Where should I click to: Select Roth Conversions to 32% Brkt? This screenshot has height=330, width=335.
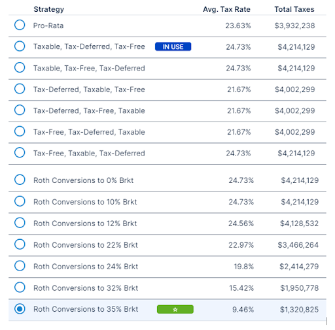pyautogui.click(x=20, y=288)
